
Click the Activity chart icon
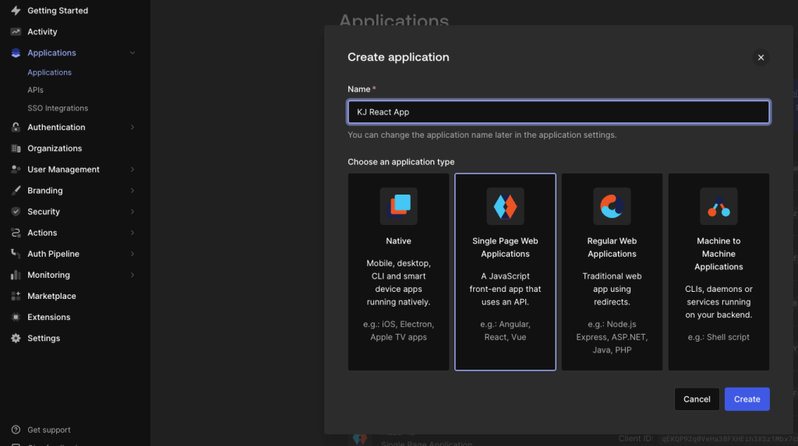(x=16, y=32)
